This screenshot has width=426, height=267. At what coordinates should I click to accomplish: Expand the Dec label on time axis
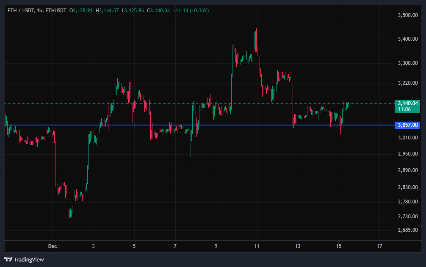[x=53, y=246]
